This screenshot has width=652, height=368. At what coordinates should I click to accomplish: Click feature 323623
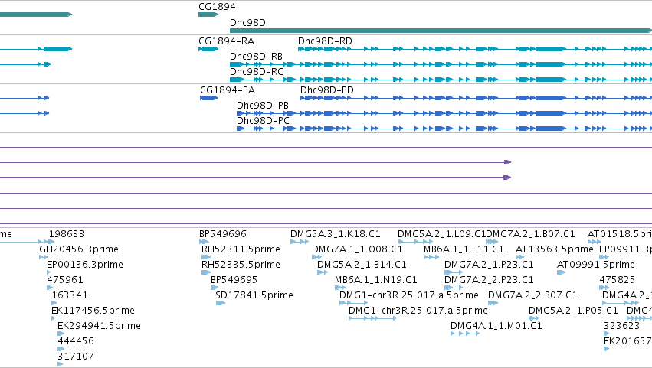(x=606, y=334)
